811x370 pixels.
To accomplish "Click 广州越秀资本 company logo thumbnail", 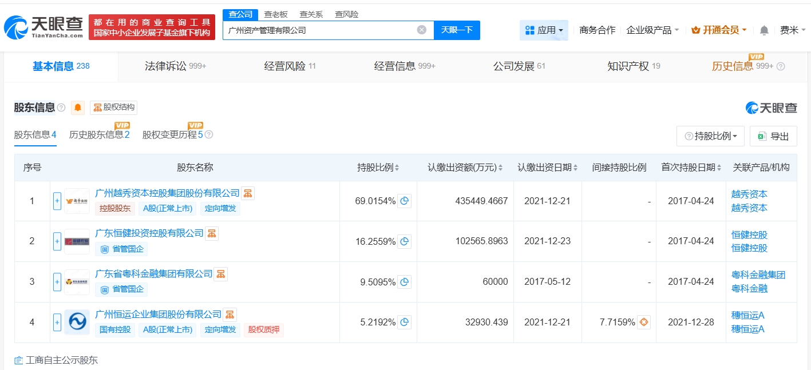I will point(77,201).
